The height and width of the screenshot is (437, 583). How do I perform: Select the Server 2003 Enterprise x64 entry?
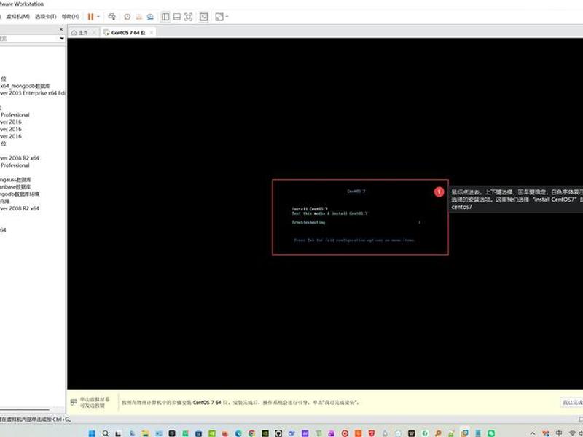(x=33, y=93)
